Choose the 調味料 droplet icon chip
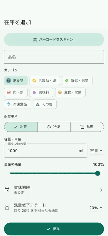Image resolution: width=108 pixels, height=236 pixels. pos(34,92)
